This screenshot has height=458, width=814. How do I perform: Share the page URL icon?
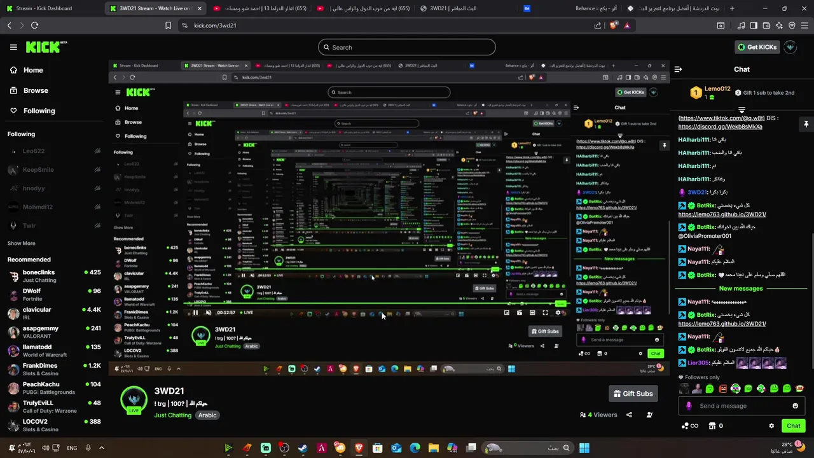click(x=598, y=25)
